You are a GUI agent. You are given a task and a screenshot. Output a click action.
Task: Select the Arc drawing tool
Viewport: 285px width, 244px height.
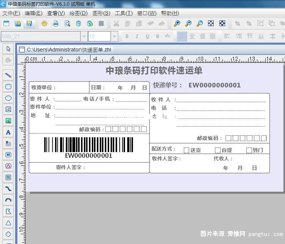[8, 200]
